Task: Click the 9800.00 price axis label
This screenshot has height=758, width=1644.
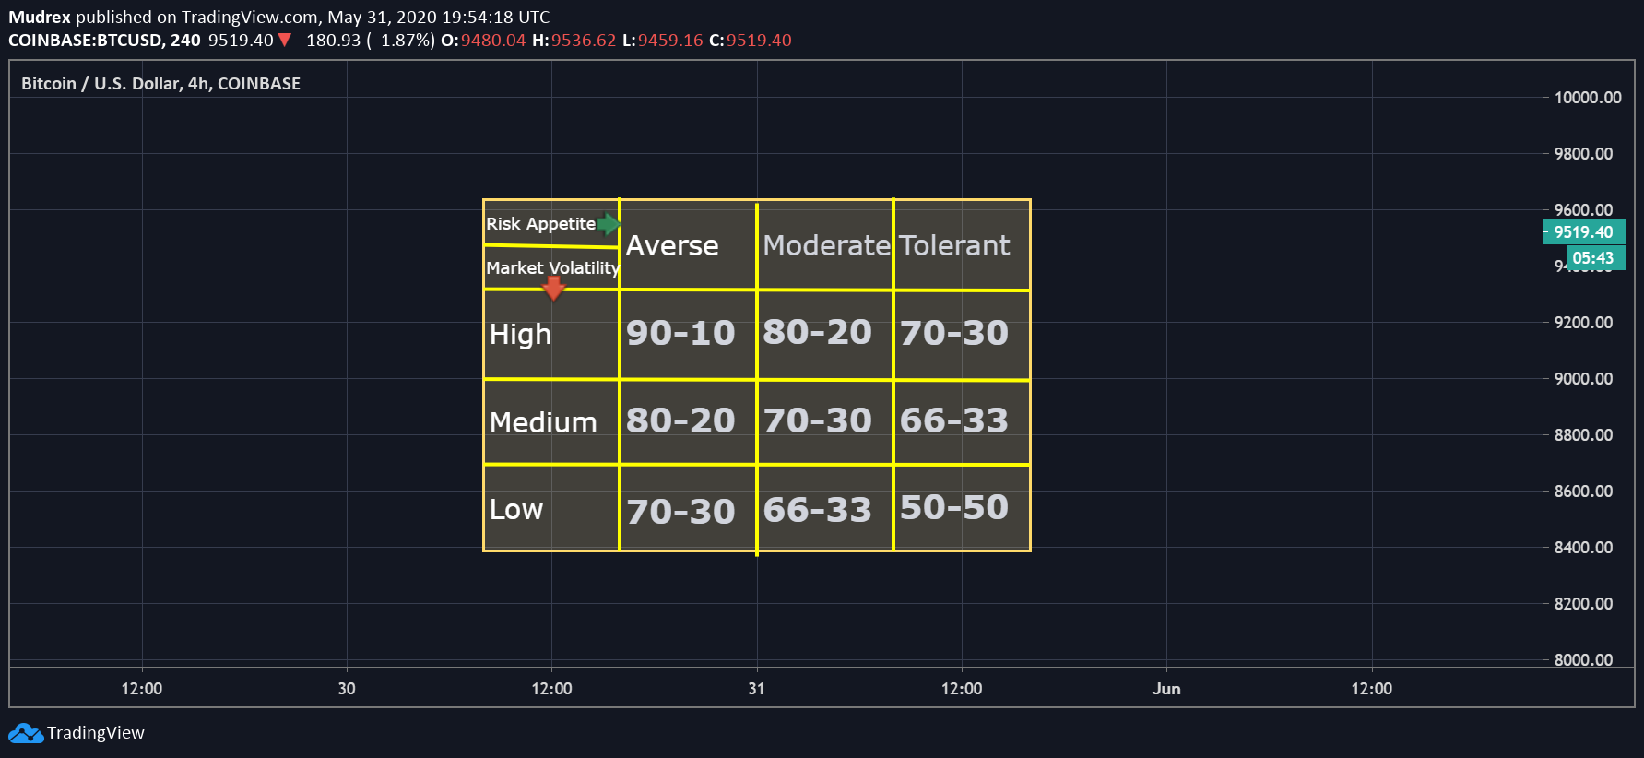Action: pos(1583,154)
